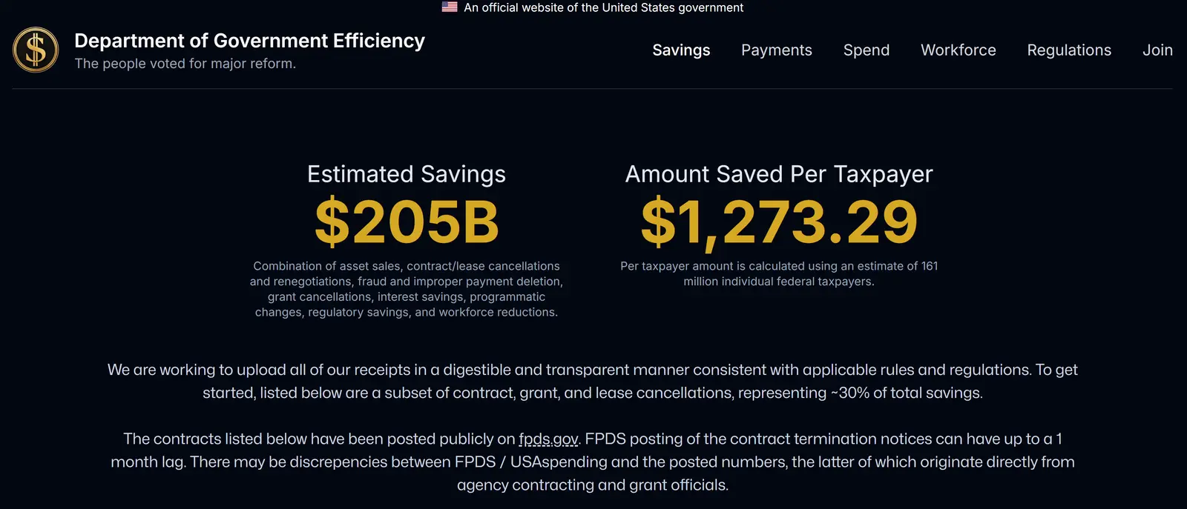1187x509 pixels.
Task: Click the 'people voted for major reform' tagline
Action: click(185, 64)
